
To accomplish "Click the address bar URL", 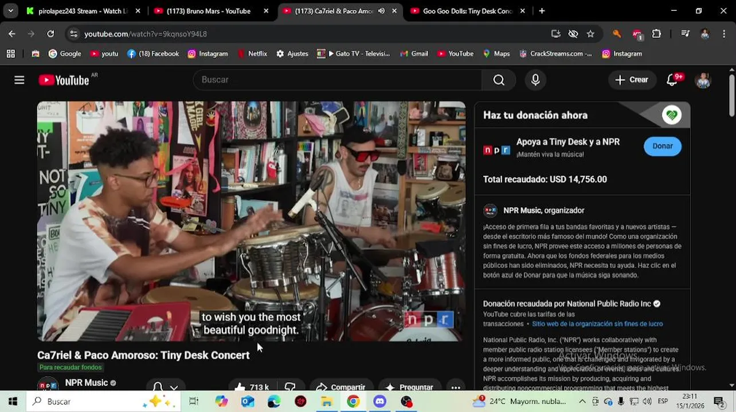I will 146,34.
